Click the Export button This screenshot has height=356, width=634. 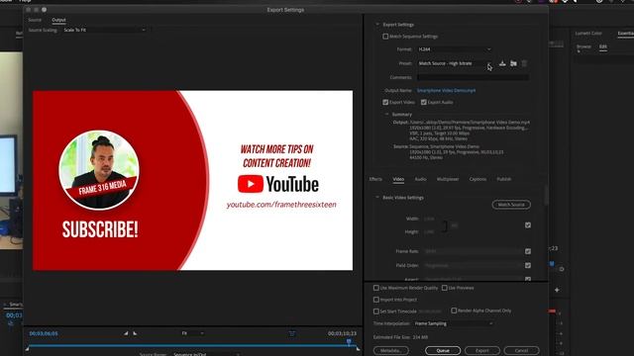pos(482,350)
